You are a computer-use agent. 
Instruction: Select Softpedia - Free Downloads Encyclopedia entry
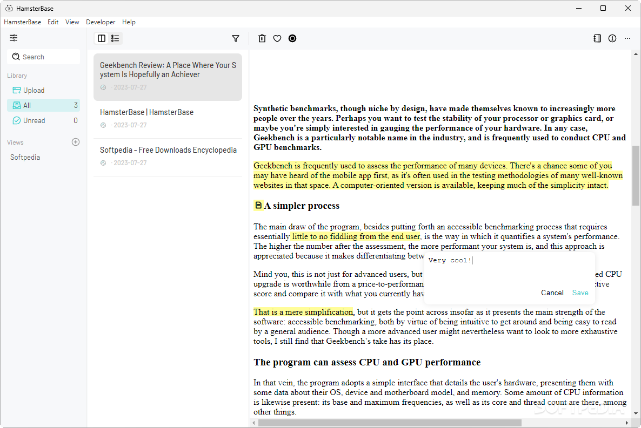pyautogui.click(x=168, y=156)
